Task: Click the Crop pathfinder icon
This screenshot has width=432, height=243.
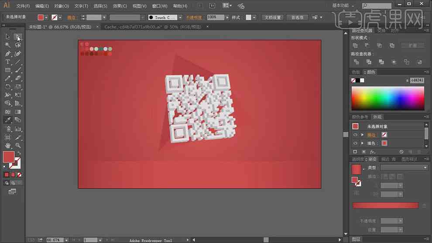Action: (394, 62)
